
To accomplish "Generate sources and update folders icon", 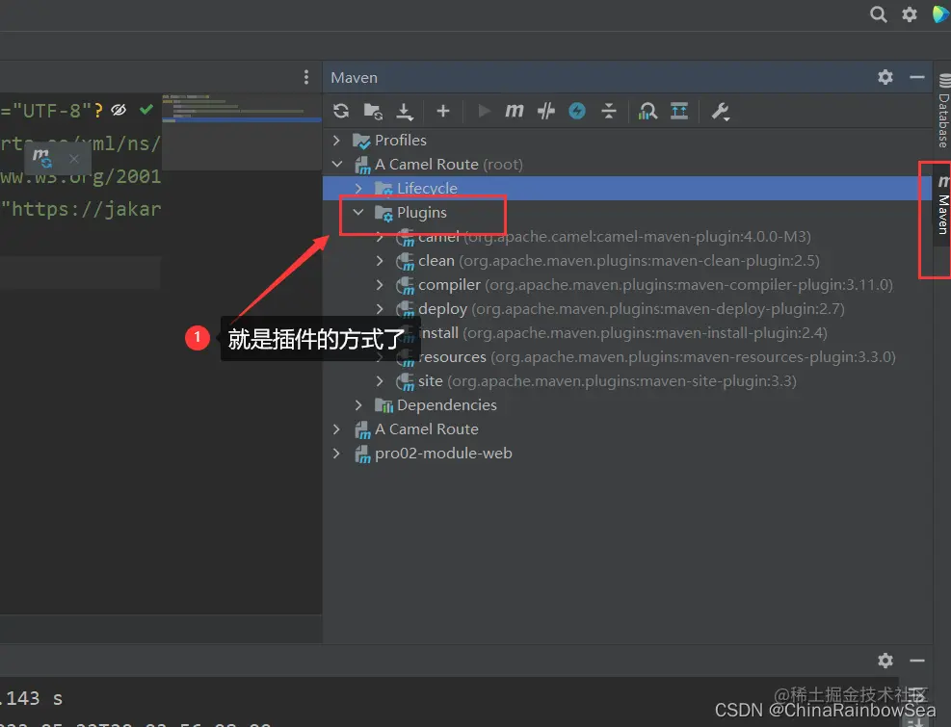I will point(373,111).
